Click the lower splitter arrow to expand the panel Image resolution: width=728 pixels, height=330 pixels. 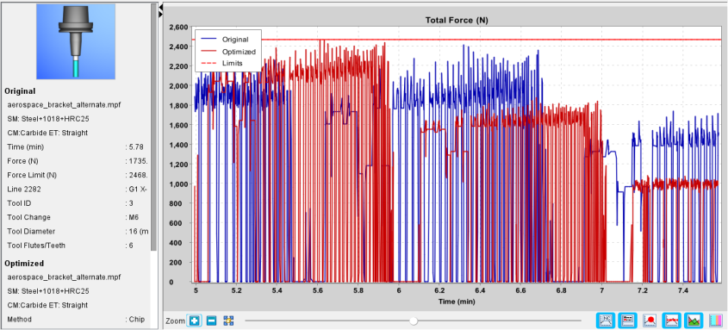(160, 15)
